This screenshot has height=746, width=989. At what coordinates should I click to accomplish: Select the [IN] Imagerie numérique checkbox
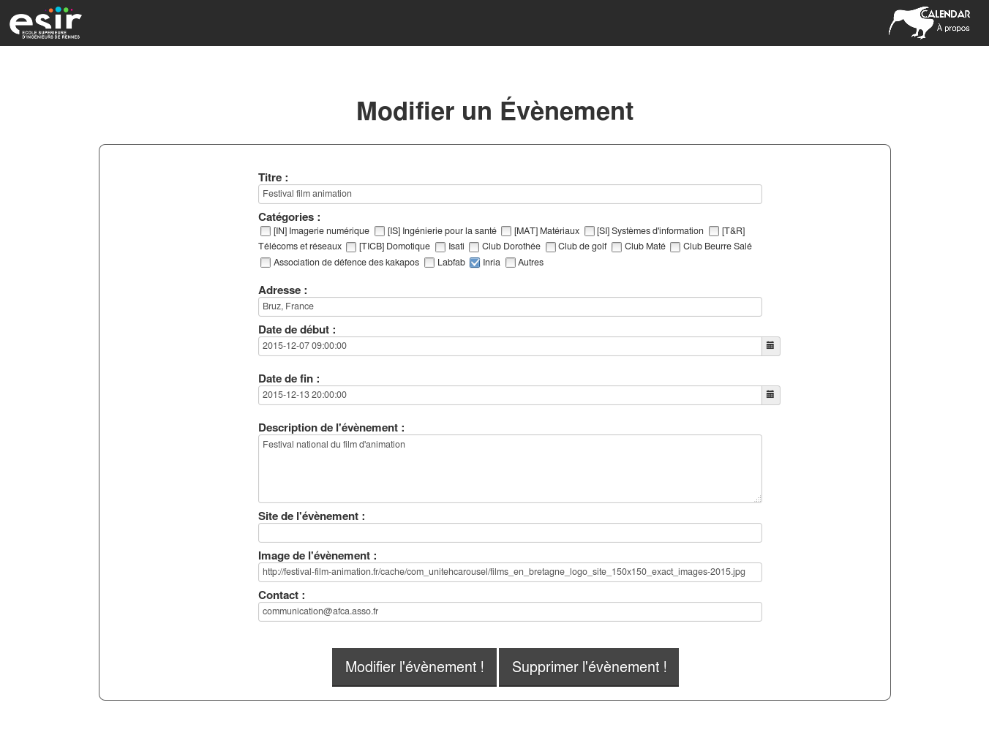click(x=266, y=231)
